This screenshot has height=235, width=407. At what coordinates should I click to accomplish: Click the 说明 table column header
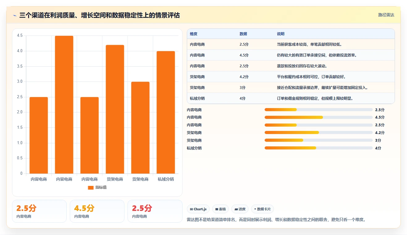point(281,34)
